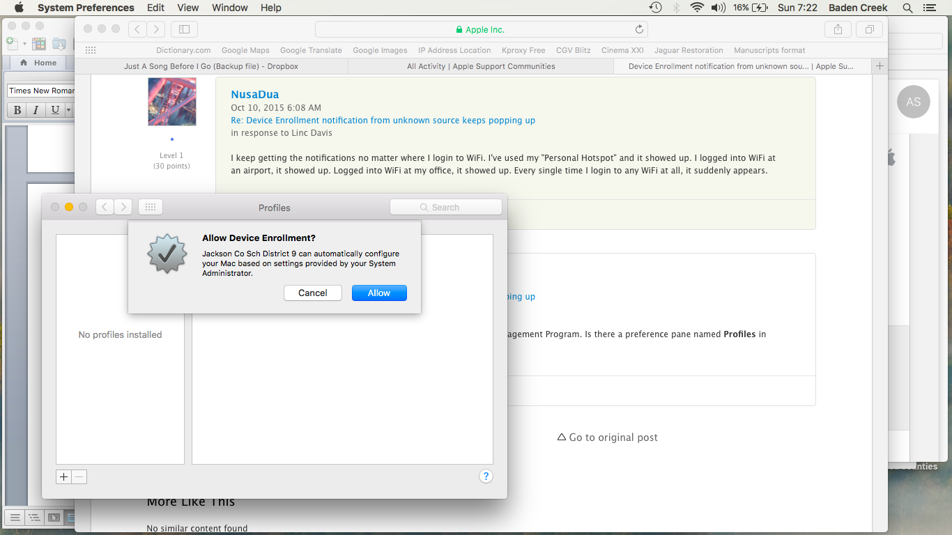Open the Re: Device Enrollment notification reply link
Screen dimensions: 952x535
click(x=383, y=121)
